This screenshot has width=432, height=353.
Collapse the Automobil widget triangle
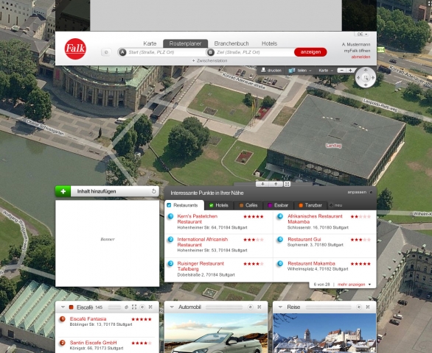click(172, 307)
